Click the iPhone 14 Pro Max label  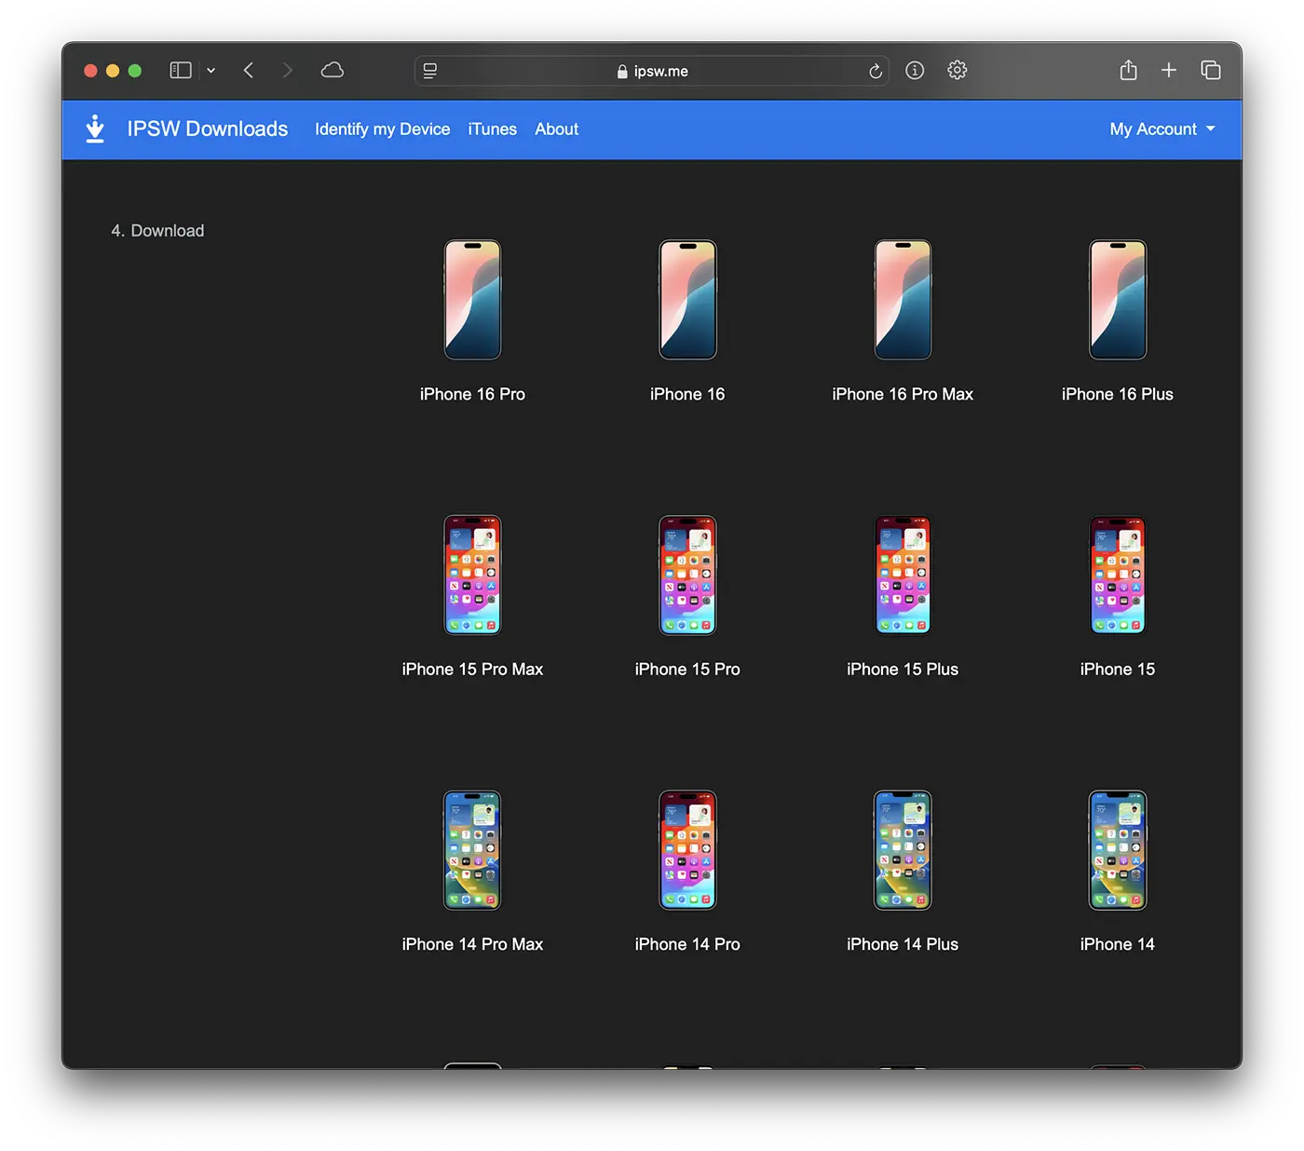472,944
